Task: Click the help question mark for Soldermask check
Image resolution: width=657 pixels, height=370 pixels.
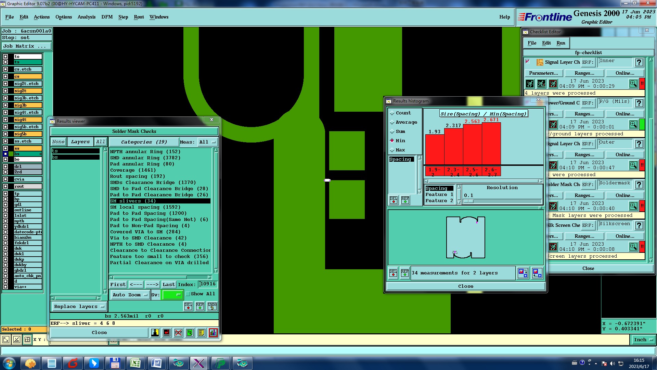Action: (639, 185)
